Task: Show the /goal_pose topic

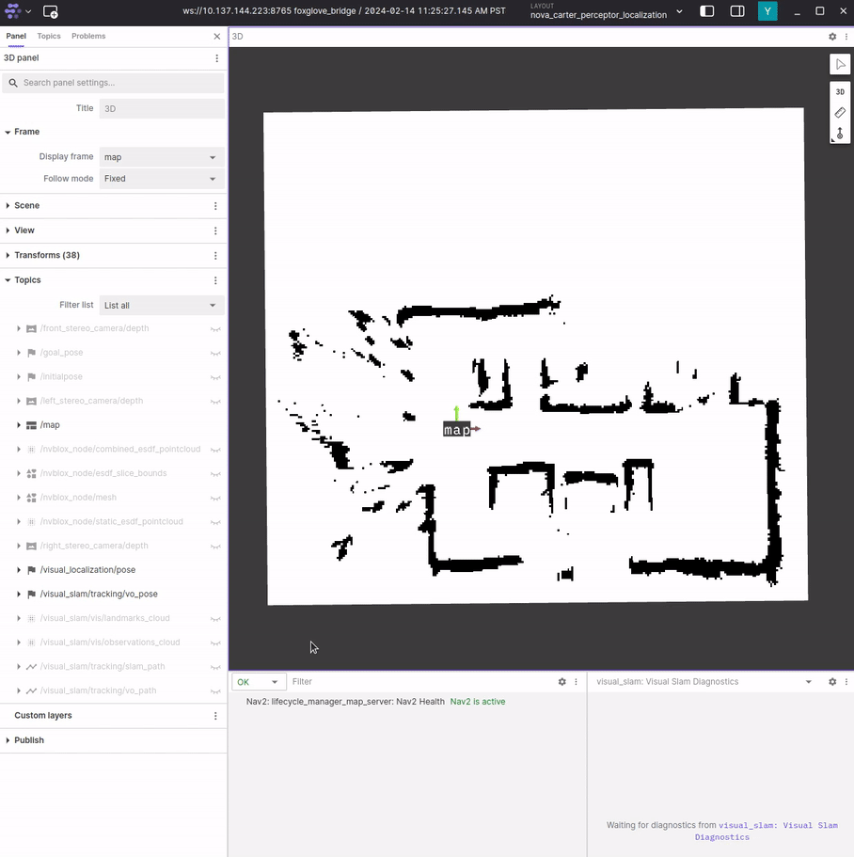Action: tap(215, 353)
